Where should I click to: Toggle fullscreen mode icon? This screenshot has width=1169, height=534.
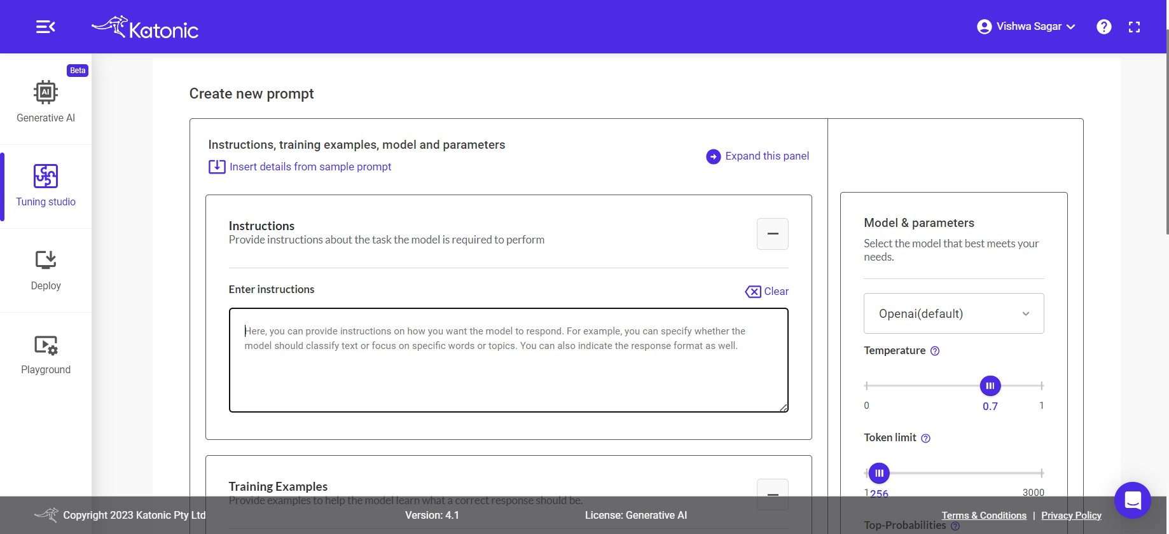tap(1134, 27)
